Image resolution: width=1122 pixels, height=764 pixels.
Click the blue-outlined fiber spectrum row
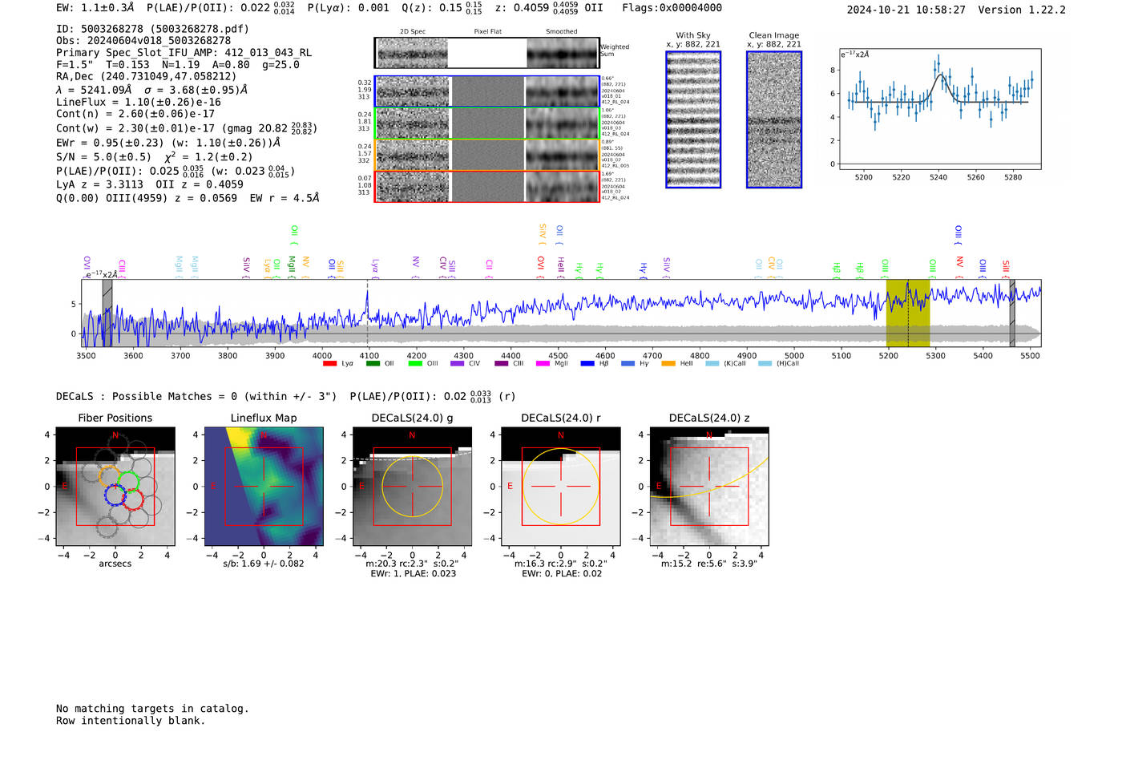click(487, 91)
